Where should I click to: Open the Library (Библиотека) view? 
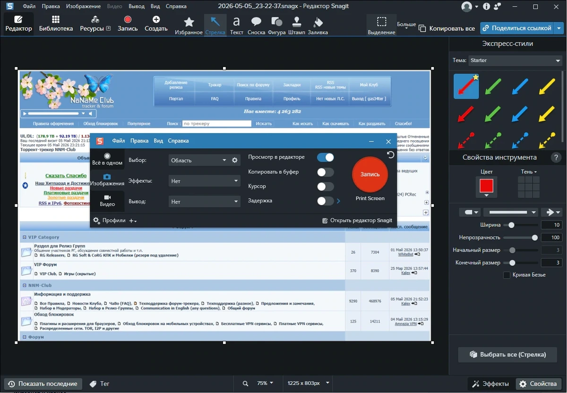point(56,24)
